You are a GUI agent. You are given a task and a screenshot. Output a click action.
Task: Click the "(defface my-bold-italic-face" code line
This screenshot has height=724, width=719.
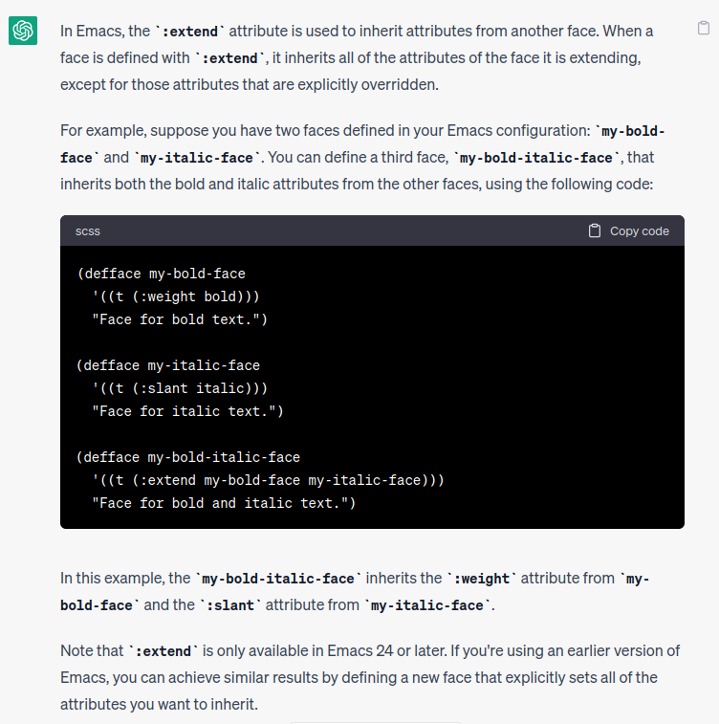(188, 457)
